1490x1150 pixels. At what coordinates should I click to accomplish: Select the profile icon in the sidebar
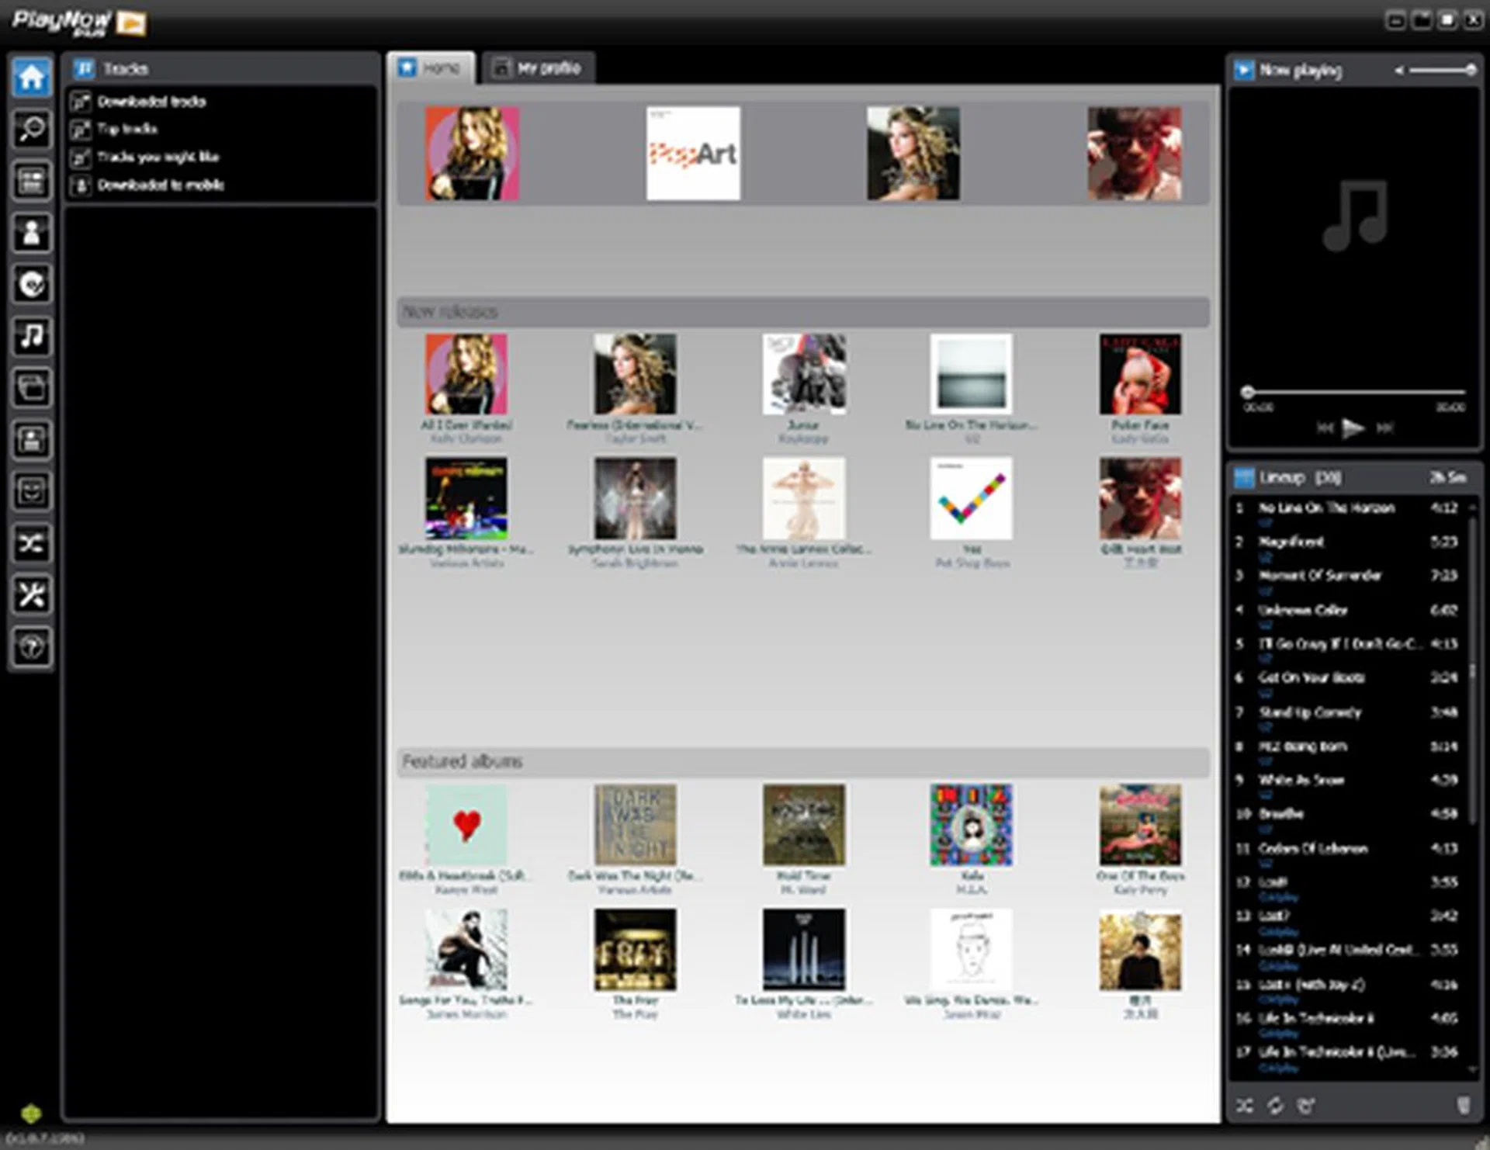click(31, 233)
